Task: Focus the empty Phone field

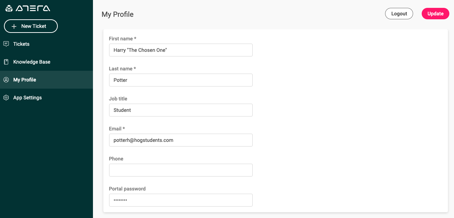Action: [x=181, y=170]
